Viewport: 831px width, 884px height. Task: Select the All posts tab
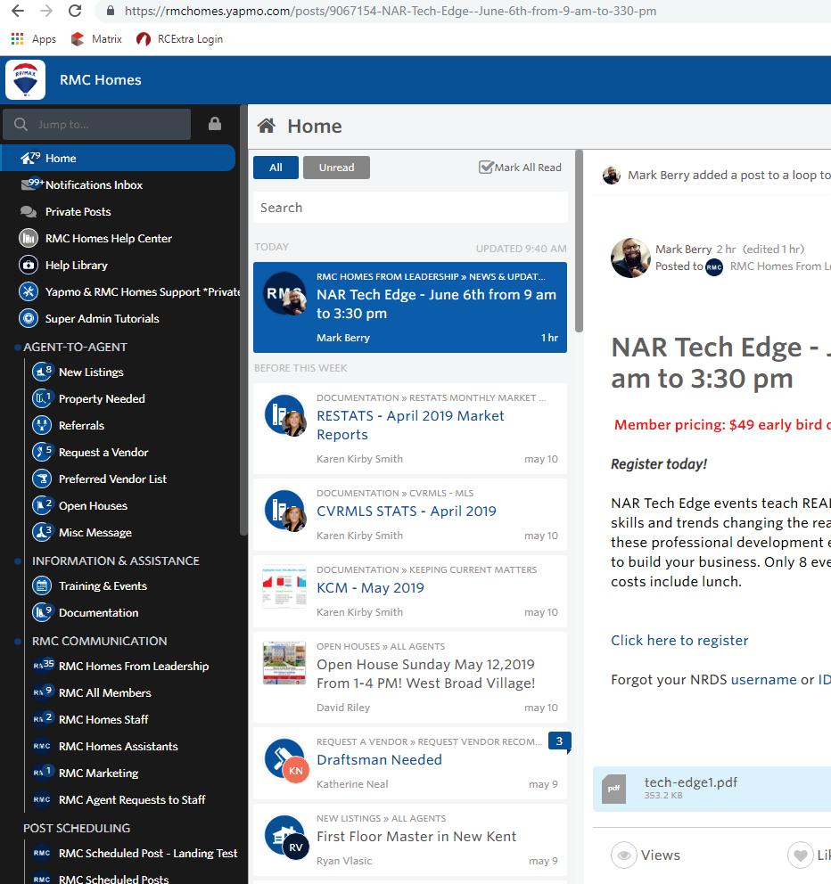(276, 168)
